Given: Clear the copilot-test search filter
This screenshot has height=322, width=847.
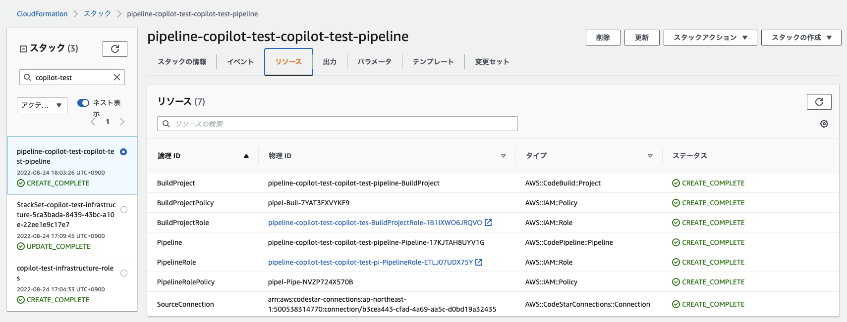Looking at the screenshot, I should click(117, 77).
